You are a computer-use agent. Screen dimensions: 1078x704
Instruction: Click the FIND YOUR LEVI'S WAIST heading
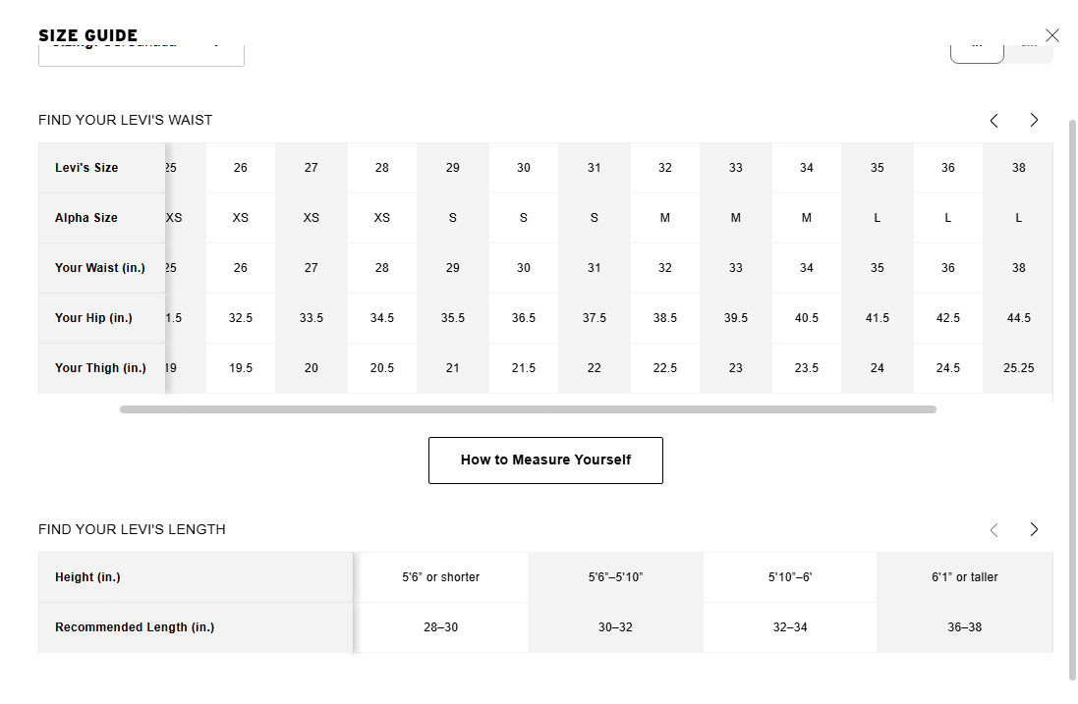pyautogui.click(x=125, y=120)
